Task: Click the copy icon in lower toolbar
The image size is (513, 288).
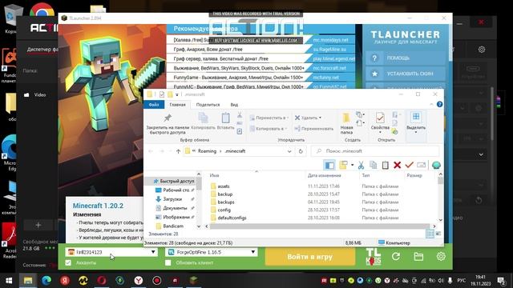Action: pyautogui.click(x=373, y=166)
